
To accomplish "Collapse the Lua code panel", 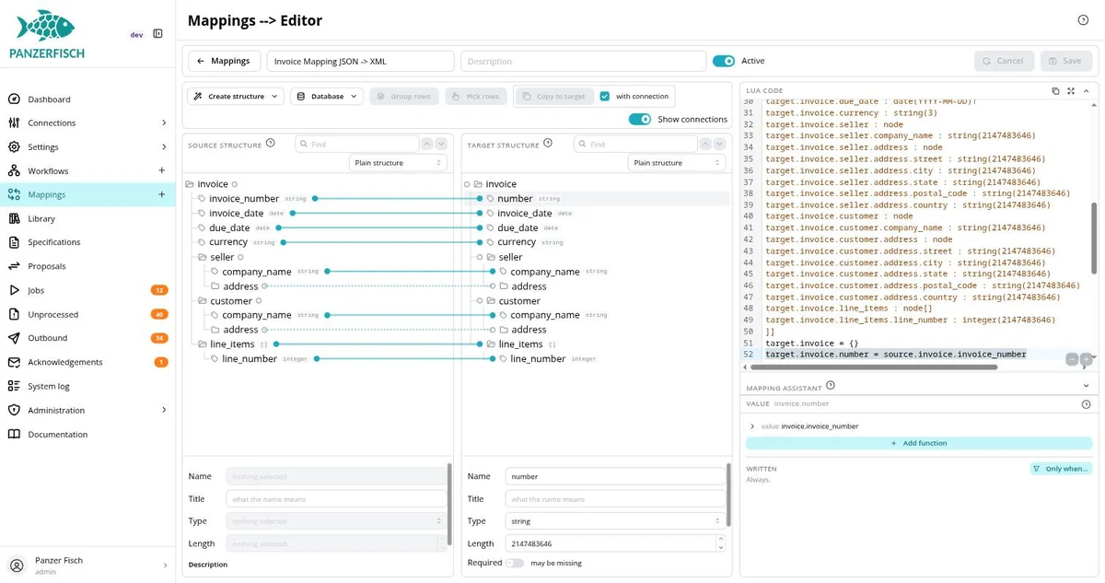I will coord(1087,91).
